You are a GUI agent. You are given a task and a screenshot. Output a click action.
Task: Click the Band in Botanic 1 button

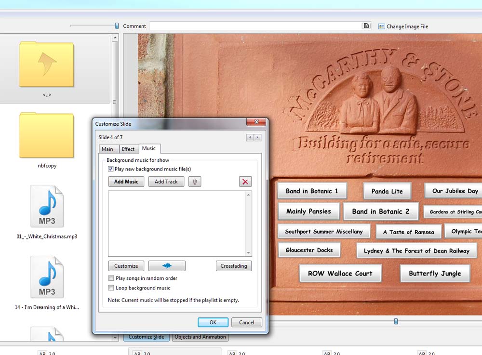pyautogui.click(x=312, y=191)
